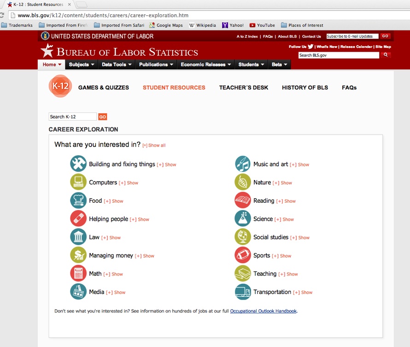This screenshot has width=410, height=347.
Task: Select the Food chef hat icon
Action: click(x=78, y=200)
